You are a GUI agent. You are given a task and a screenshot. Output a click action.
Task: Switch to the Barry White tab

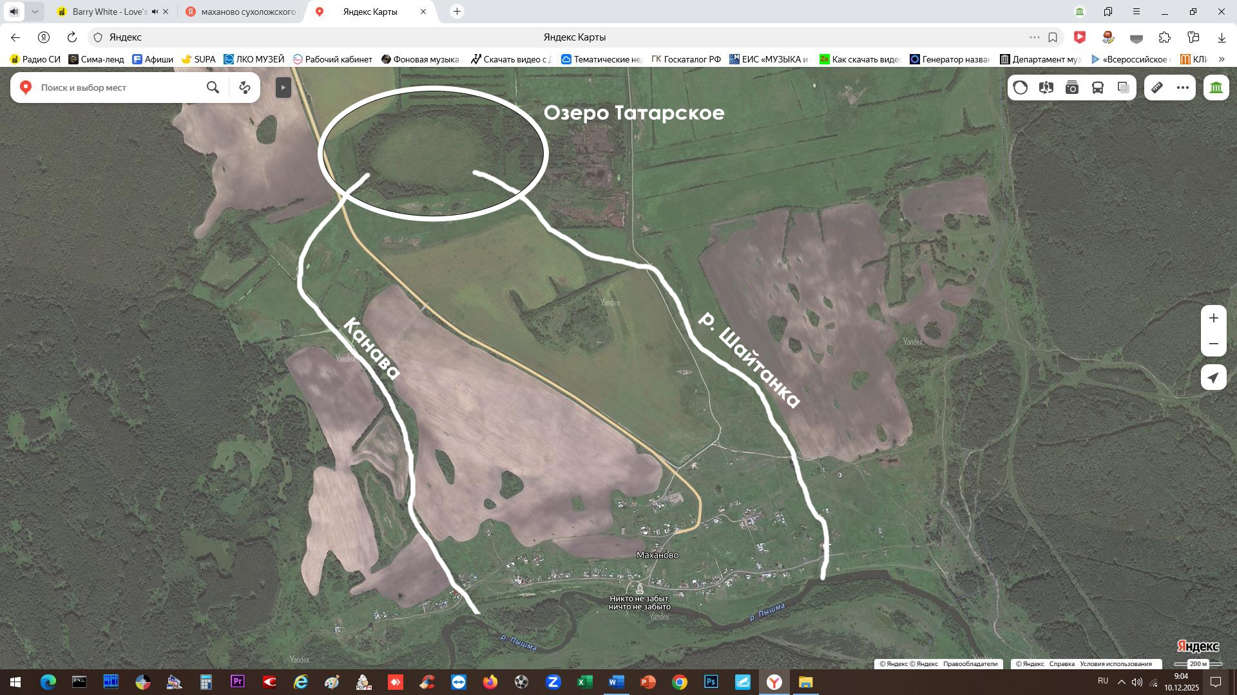coord(110,12)
